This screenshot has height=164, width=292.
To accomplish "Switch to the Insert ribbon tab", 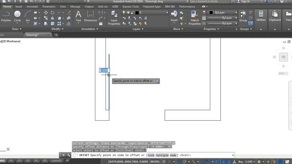I will coord(19,6).
